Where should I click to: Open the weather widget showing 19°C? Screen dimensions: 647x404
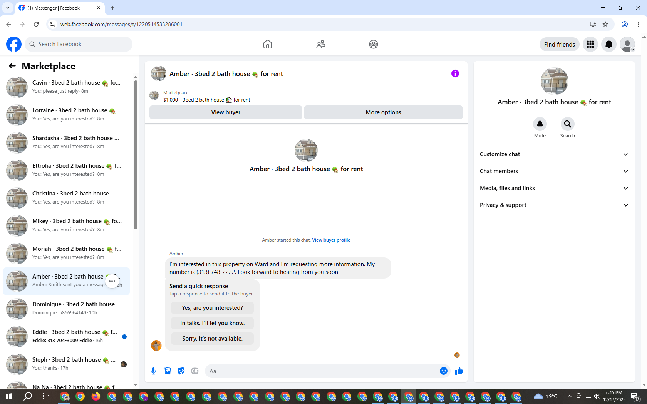[x=546, y=396]
